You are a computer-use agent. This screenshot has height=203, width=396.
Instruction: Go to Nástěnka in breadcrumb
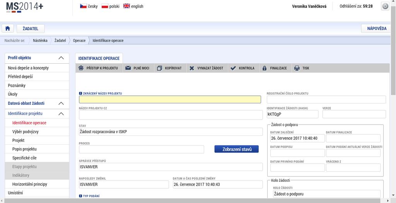(x=40, y=41)
